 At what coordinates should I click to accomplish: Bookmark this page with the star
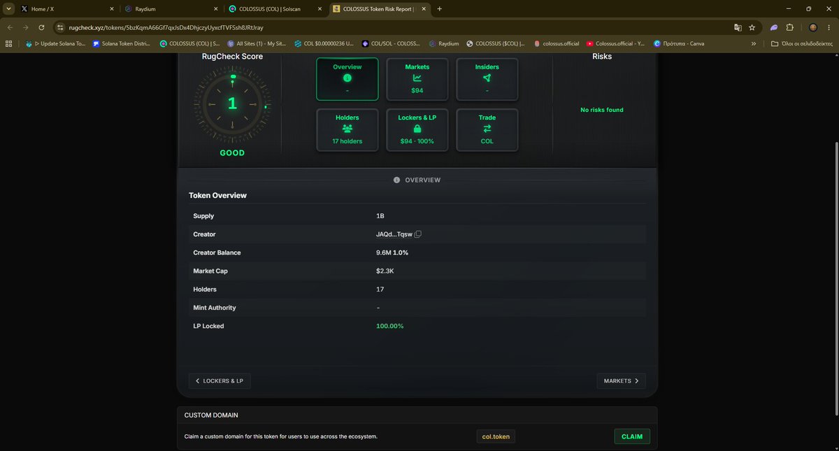pos(752,27)
